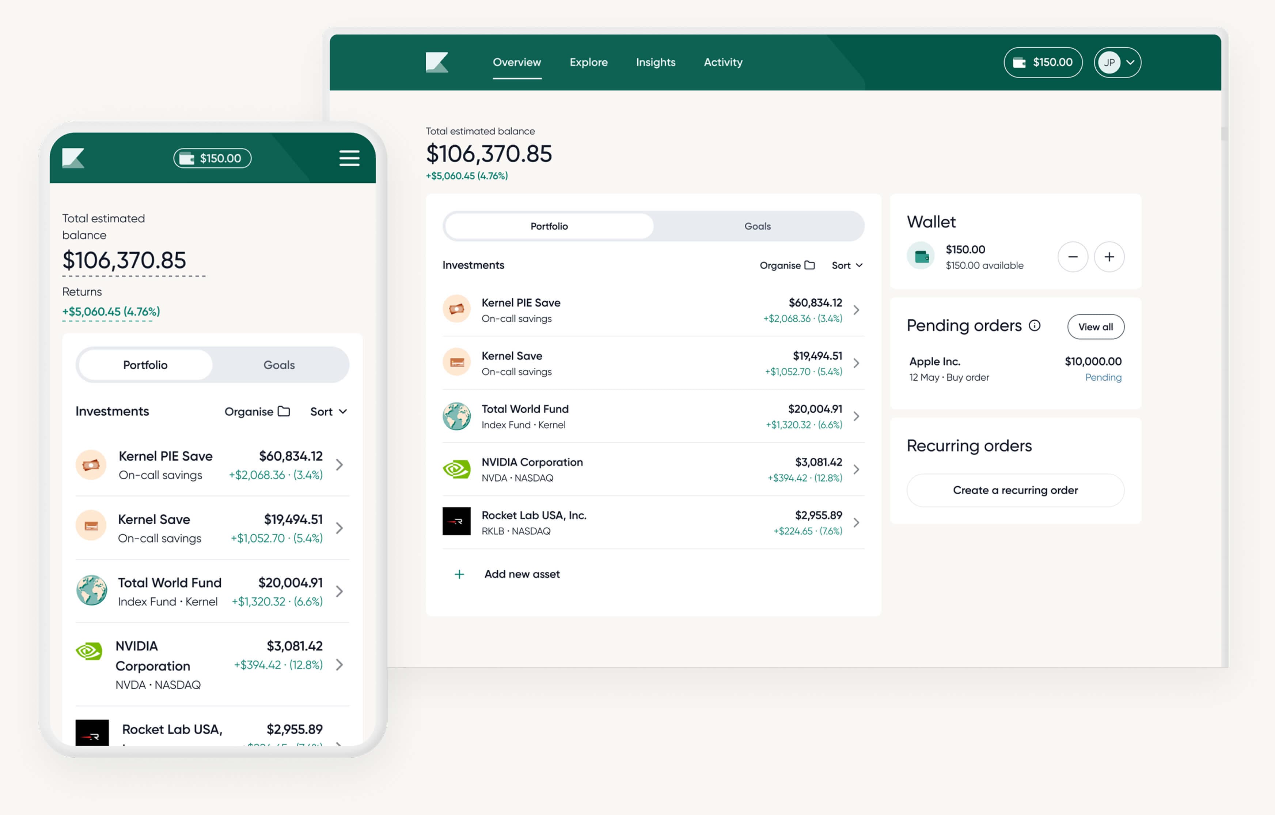Go to the Explore tab
1275x815 pixels.
pos(589,63)
